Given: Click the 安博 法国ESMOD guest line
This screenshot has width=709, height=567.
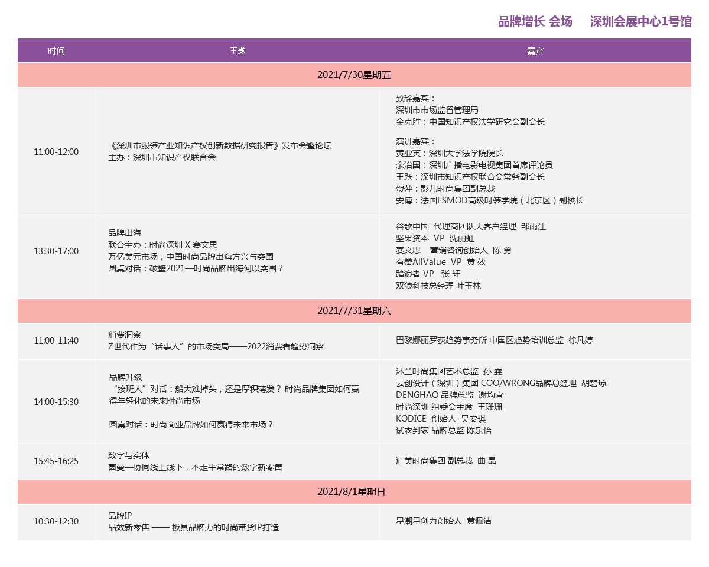Looking at the screenshot, I should 490,200.
